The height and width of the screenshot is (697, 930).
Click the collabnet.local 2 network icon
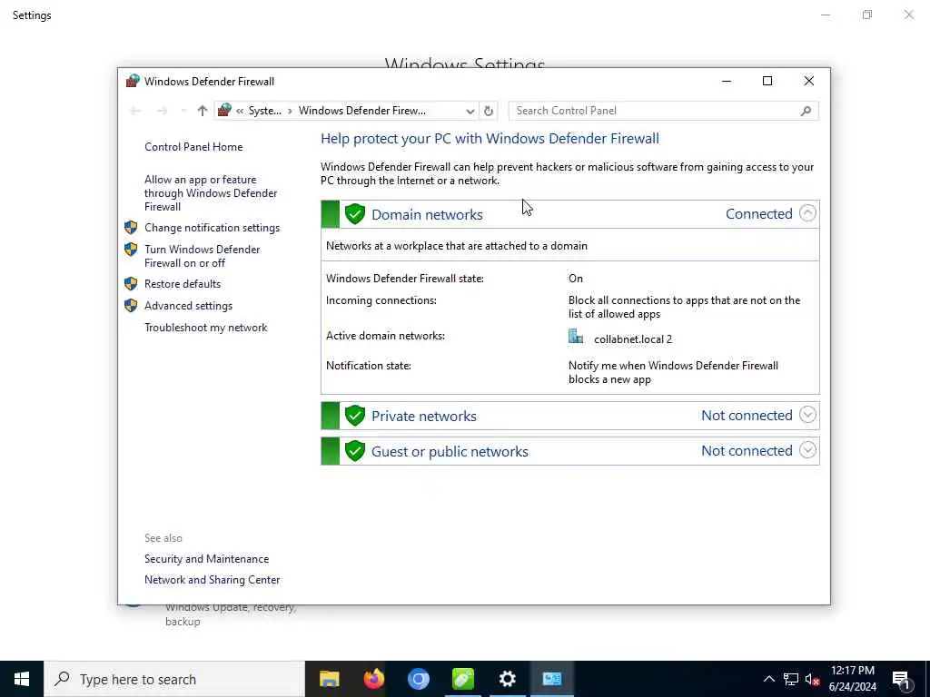(575, 336)
